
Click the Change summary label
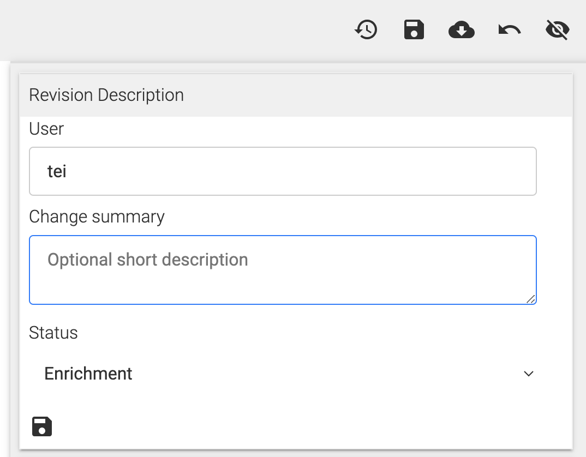coord(97,217)
